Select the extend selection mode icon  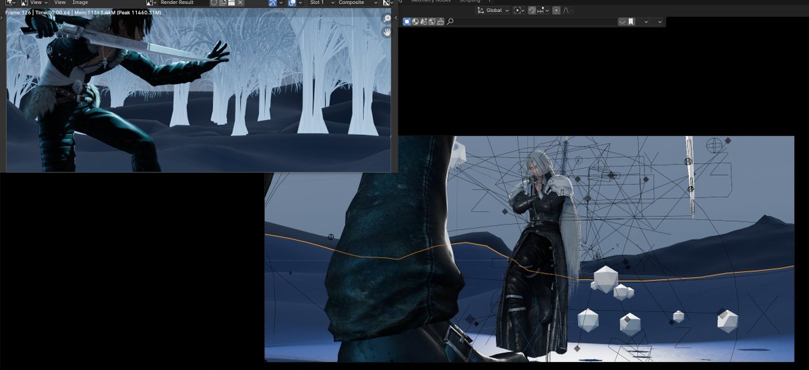(x=415, y=22)
